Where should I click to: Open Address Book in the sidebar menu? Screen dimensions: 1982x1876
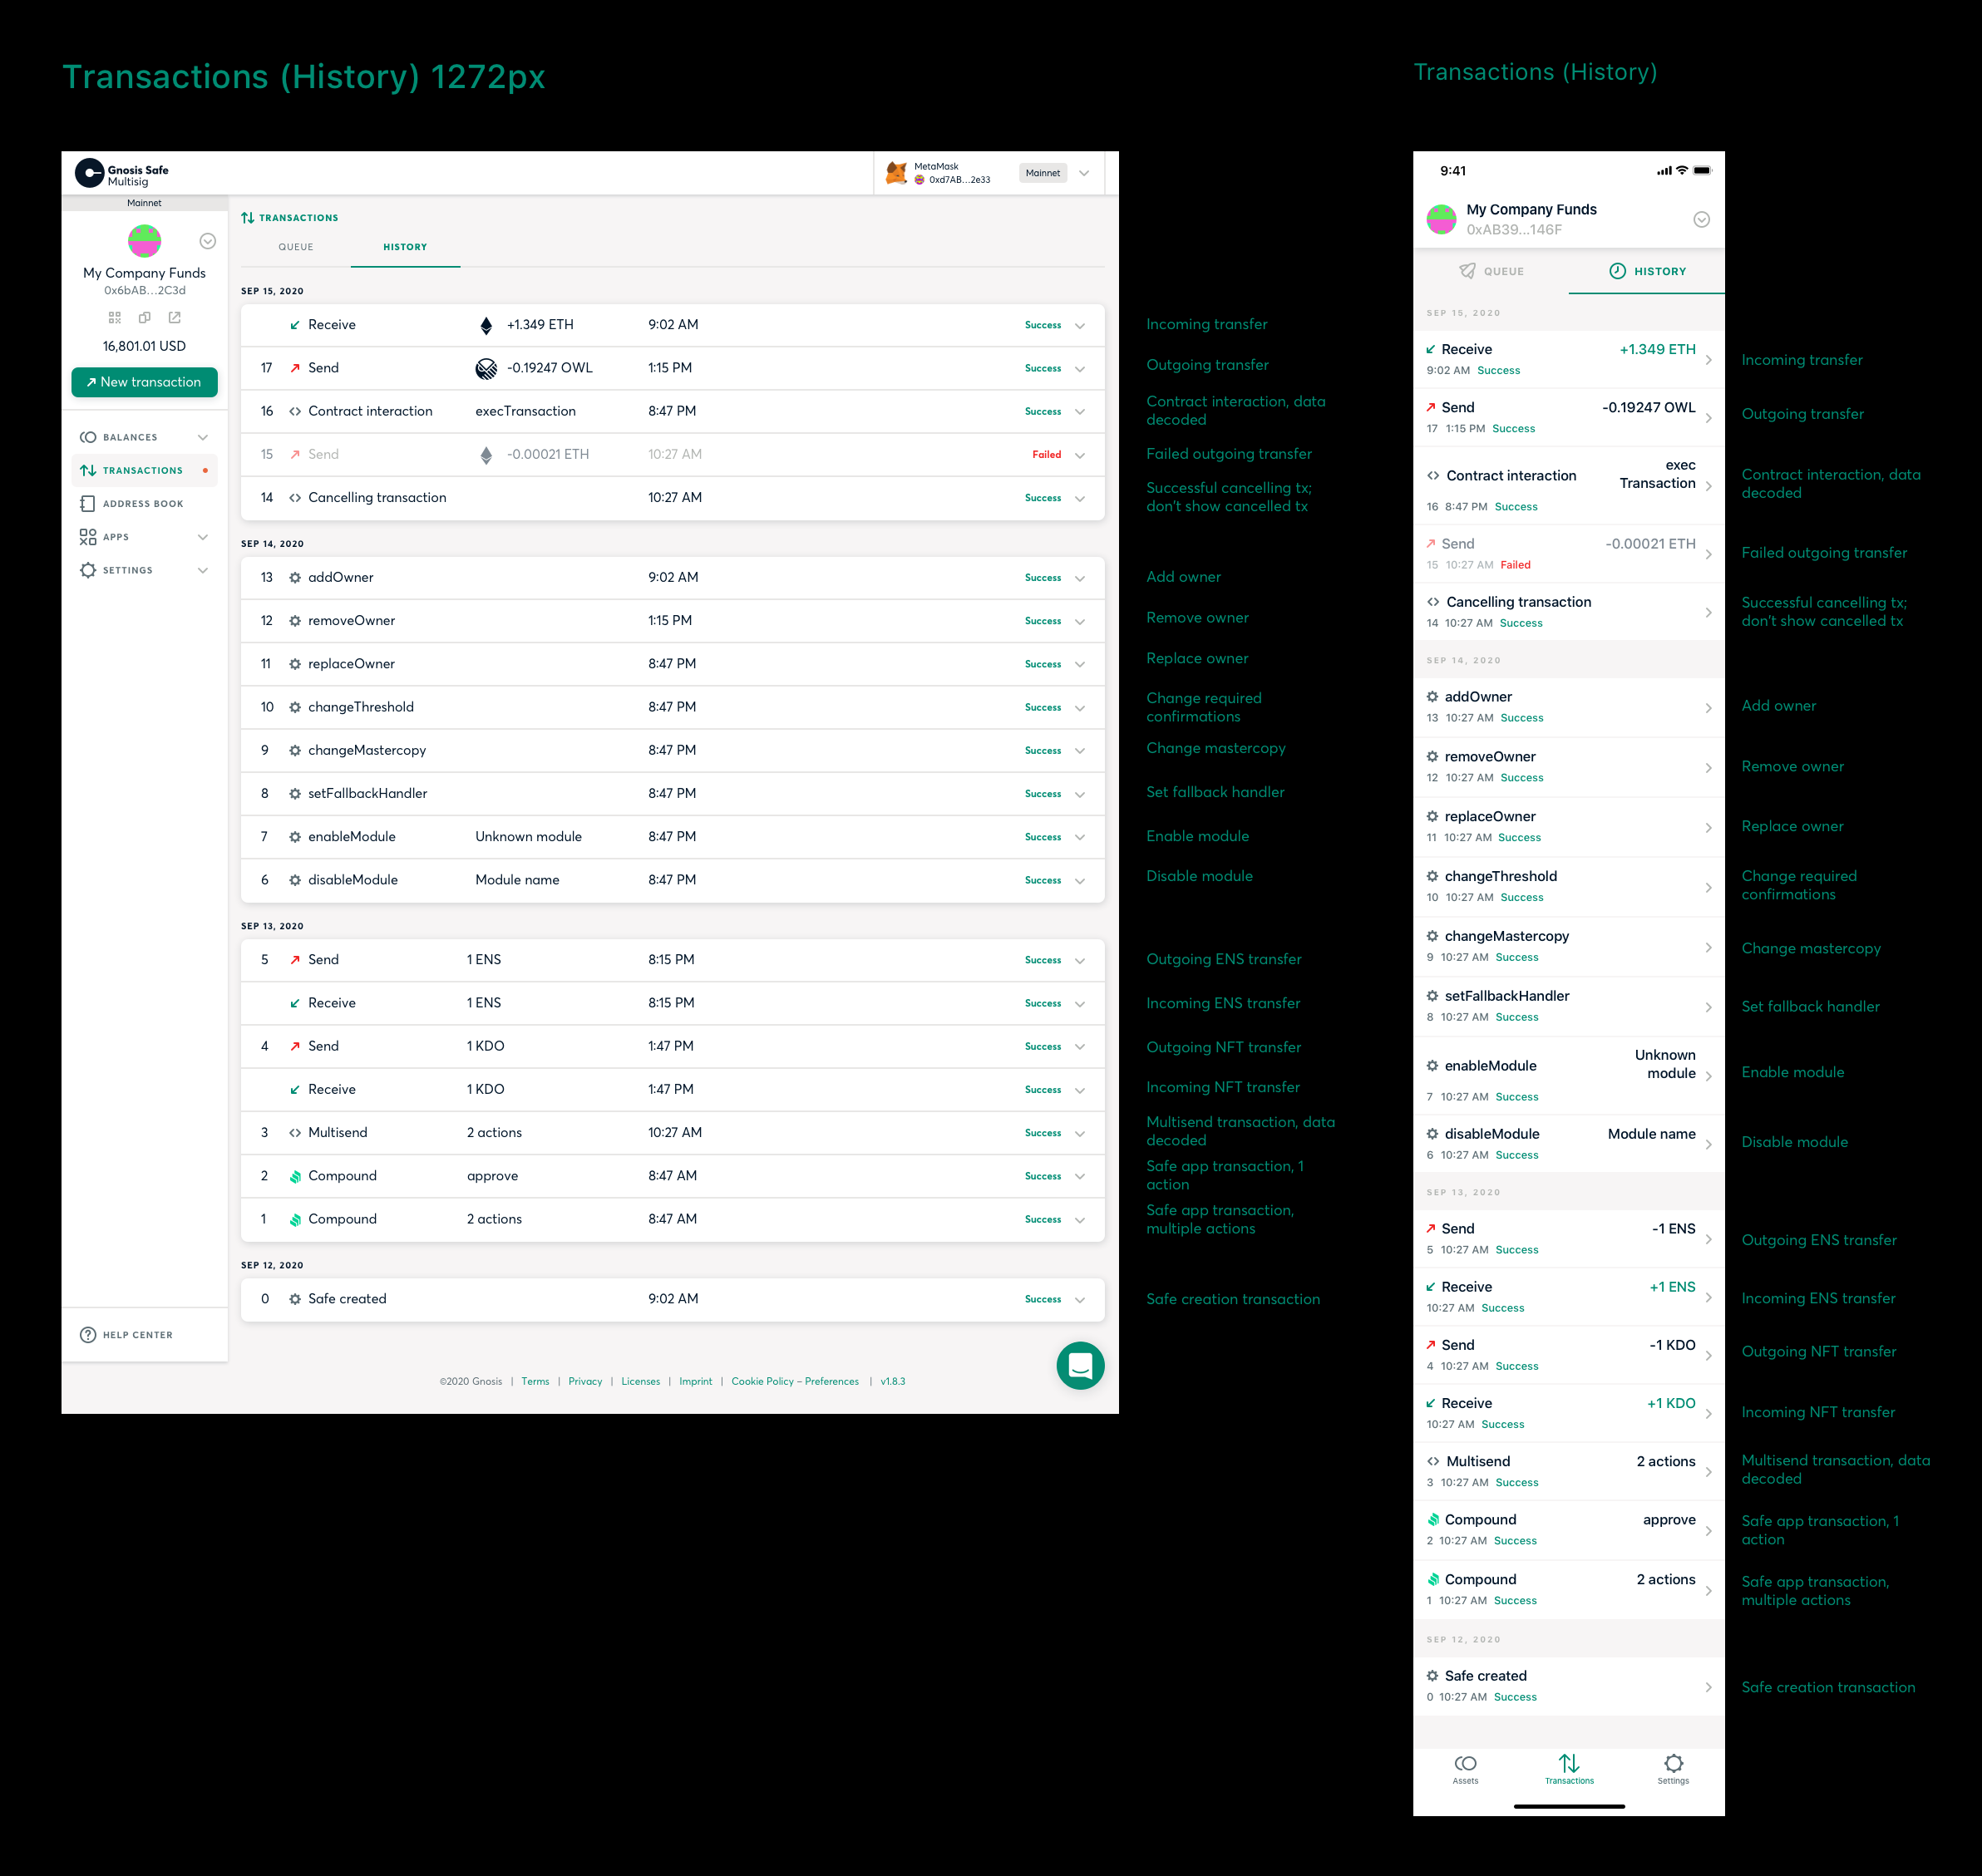tap(145, 504)
